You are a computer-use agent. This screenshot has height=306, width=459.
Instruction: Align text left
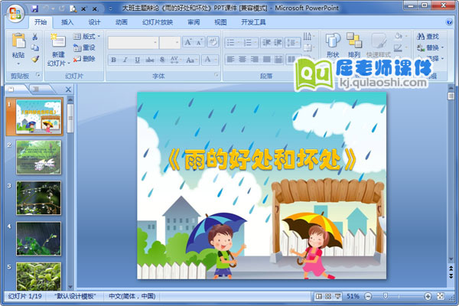pos(231,60)
